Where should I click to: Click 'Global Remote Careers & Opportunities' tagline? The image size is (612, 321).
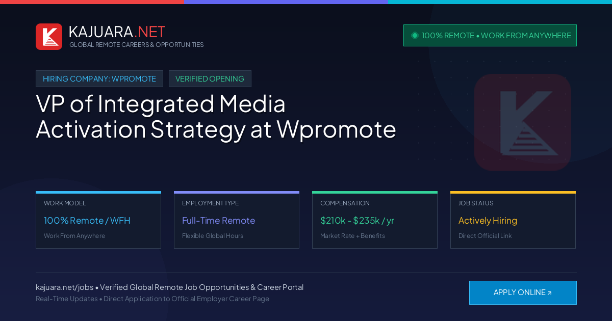137,45
